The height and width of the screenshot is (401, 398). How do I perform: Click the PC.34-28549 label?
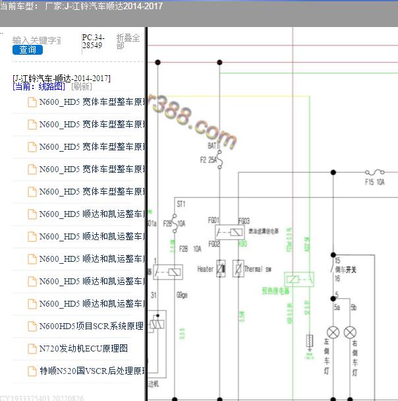tap(94, 41)
